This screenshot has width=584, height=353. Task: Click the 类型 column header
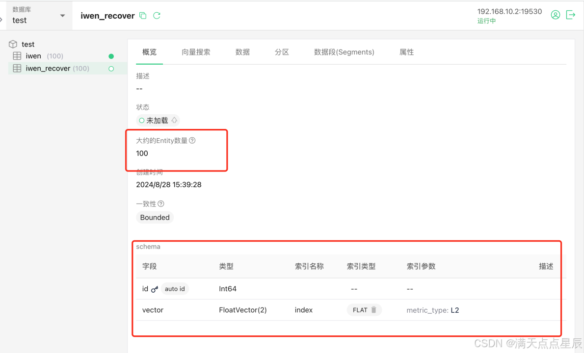pos(226,266)
